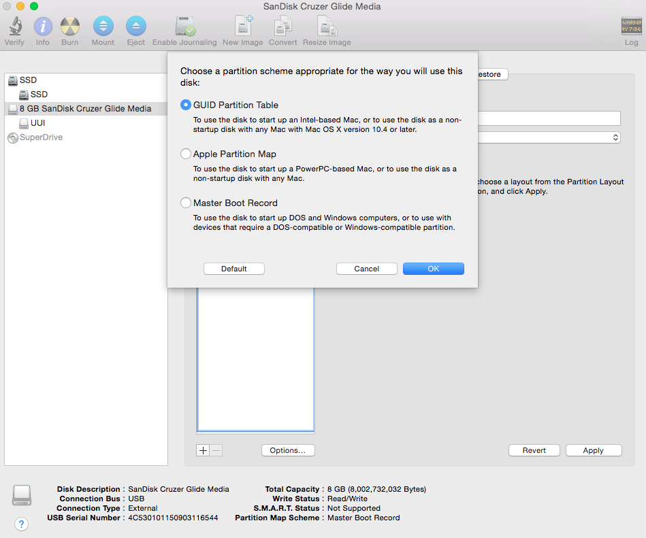Click the 'Not Supported' S.M.A.R.T. status

[x=354, y=508]
